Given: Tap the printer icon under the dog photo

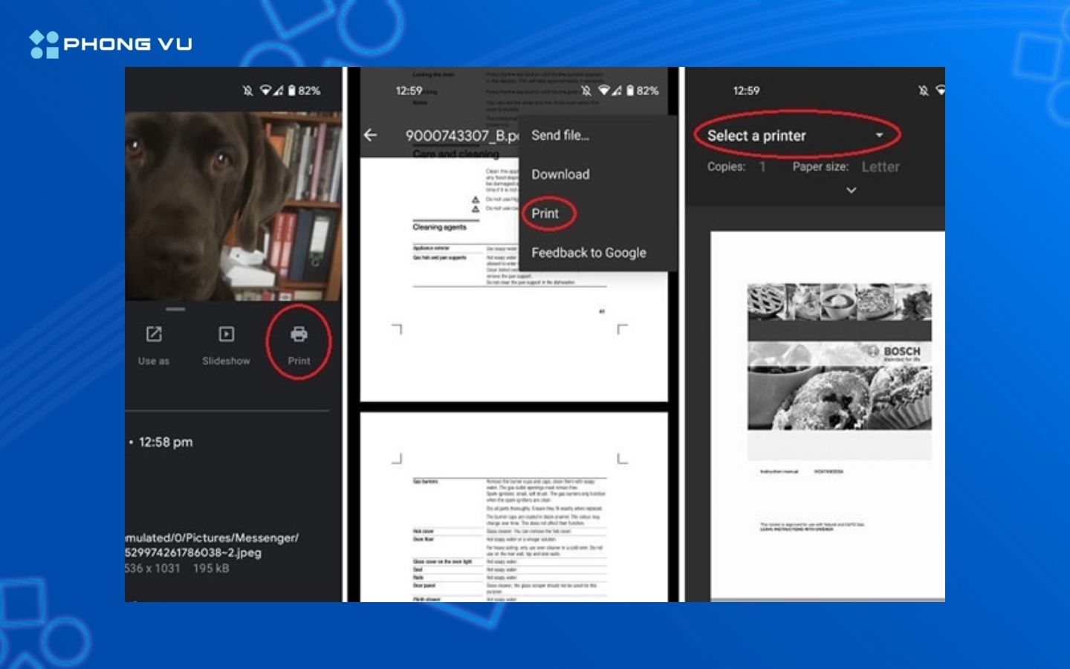Looking at the screenshot, I should tap(299, 334).
